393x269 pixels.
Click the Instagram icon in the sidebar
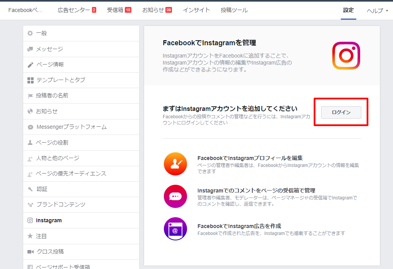click(x=30, y=220)
